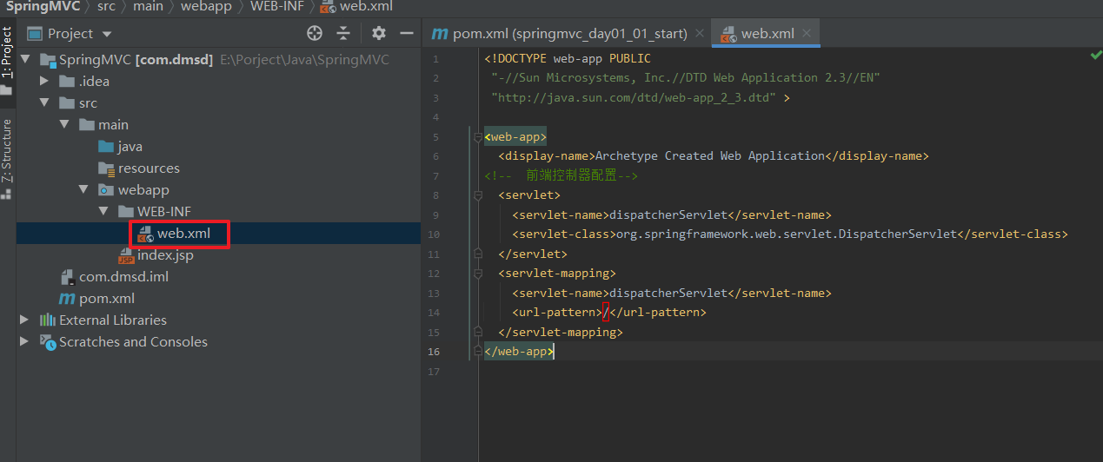Click the file icon on web.xml tab
This screenshot has height=462, width=1103.
pos(728,34)
